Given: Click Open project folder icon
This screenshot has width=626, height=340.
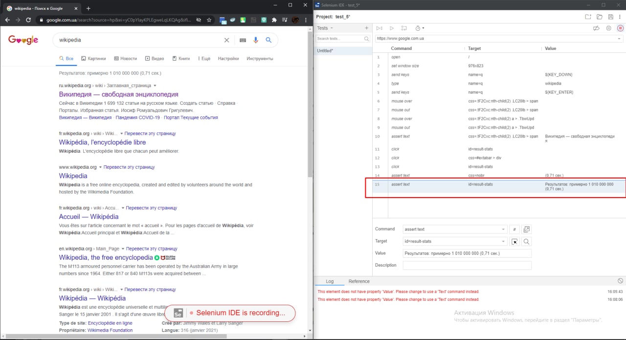Looking at the screenshot, I should [599, 17].
